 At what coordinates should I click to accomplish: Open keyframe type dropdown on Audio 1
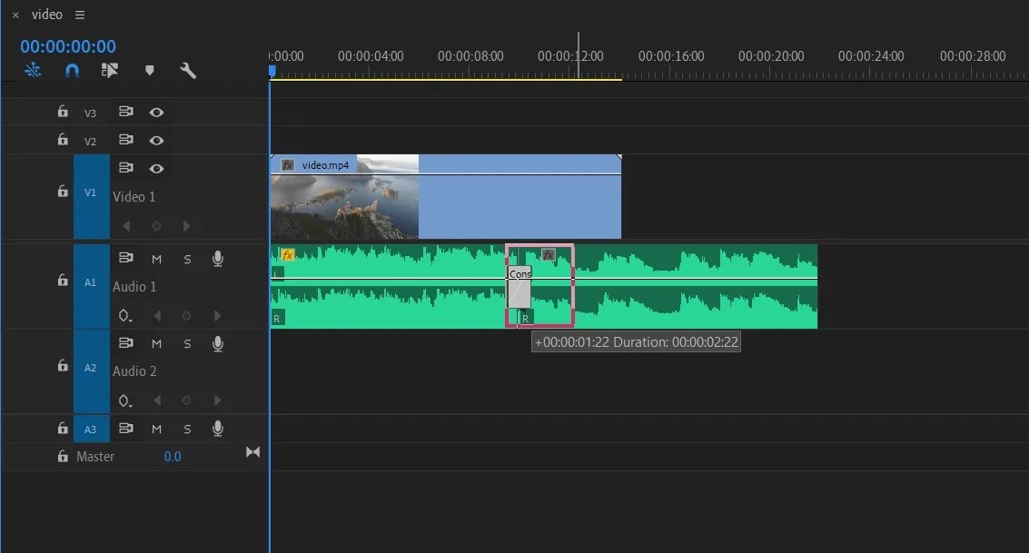point(126,316)
